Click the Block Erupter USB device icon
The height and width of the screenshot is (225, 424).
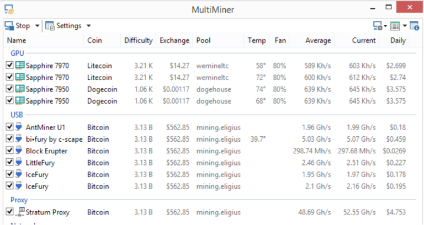[x=20, y=151]
